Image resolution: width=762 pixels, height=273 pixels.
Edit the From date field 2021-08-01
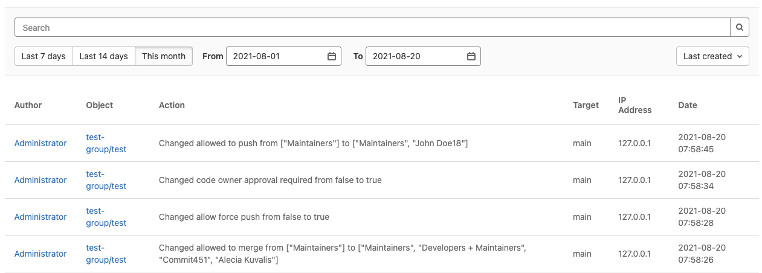point(275,56)
